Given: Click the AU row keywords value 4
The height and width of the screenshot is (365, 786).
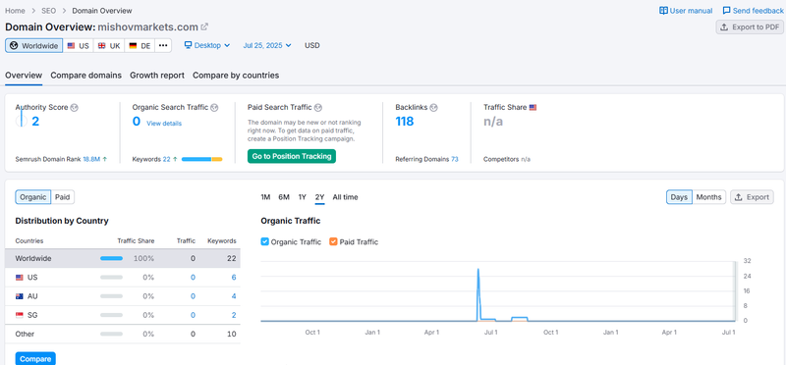Looking at the screenshot, I should pyautogui.click(x=234, y=296).
